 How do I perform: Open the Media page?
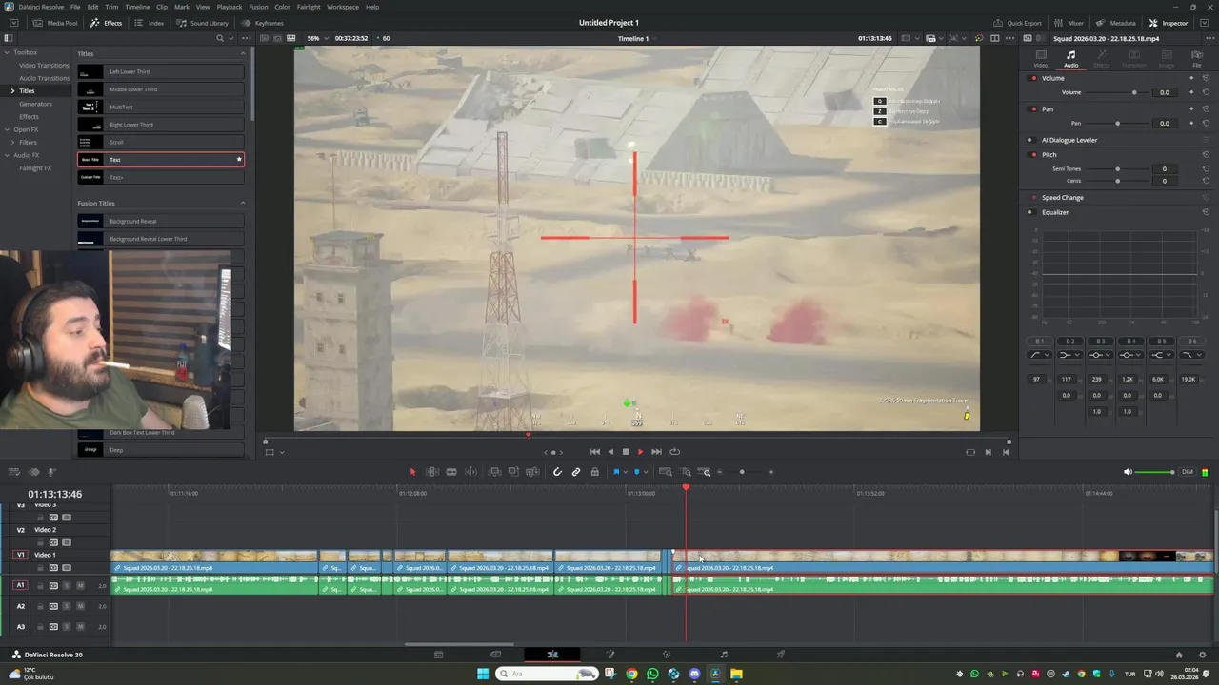pos(438,655)
